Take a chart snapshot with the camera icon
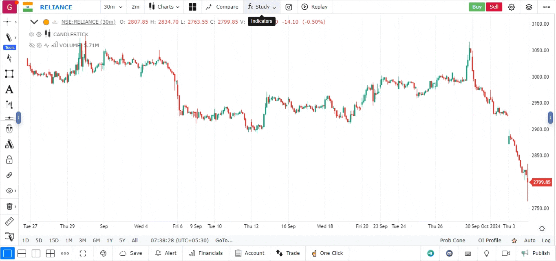This screenshot has width=556, height=261. point(289,7)
